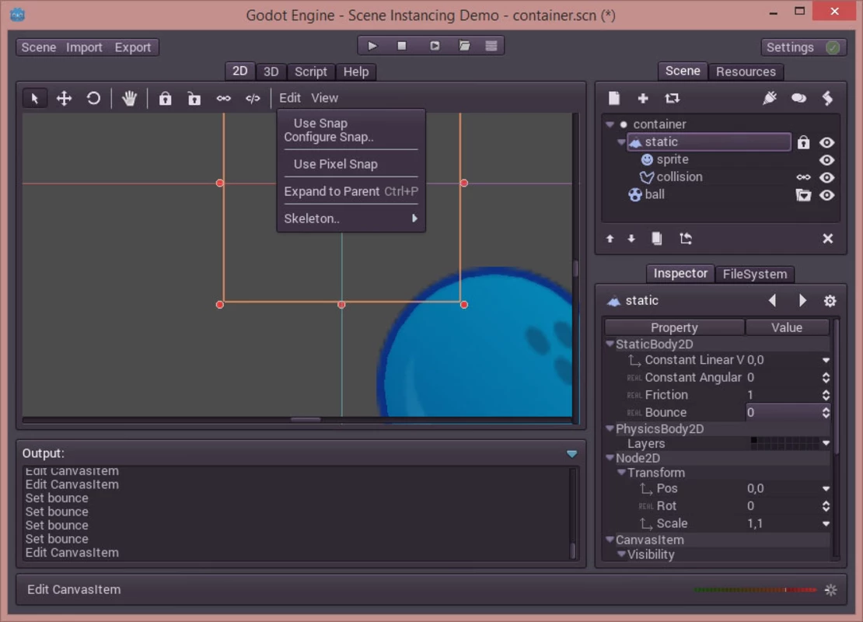Click the Export menu button
This screenshot has width=863, height=622.
coord(133,47)
